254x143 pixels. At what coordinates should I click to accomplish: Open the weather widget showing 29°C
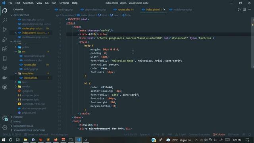click(180, 140)
